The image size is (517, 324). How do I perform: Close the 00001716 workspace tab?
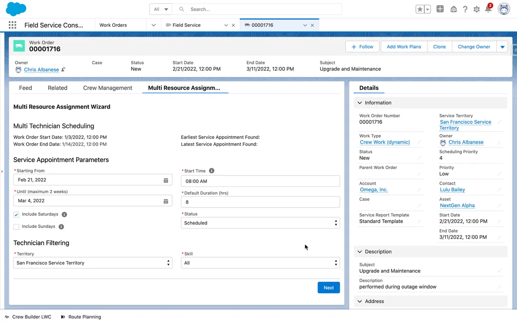[x=312, y=25]
